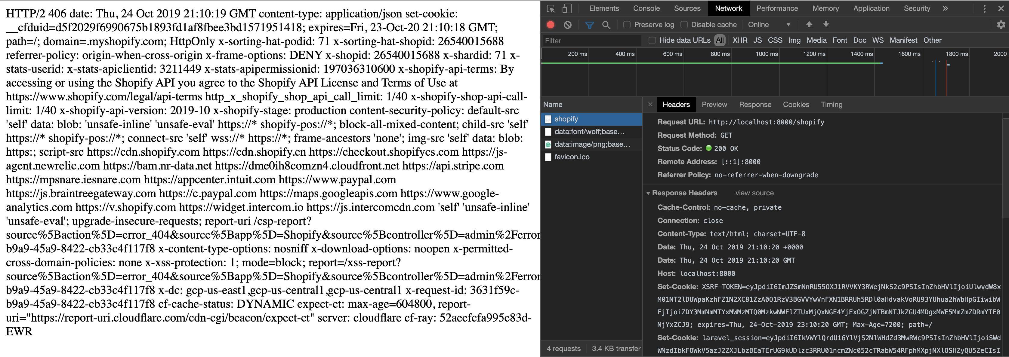1009x357 pixels.
Task: Click the export HAR download arrow icon
Action: [826, 25]
